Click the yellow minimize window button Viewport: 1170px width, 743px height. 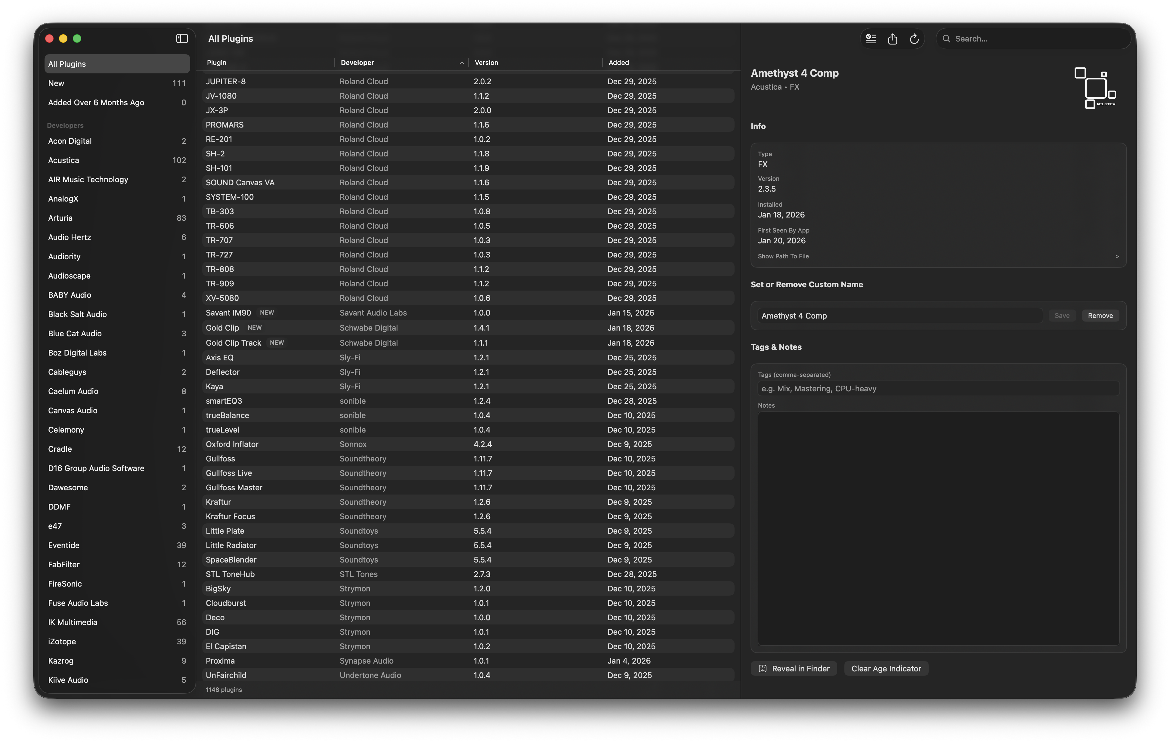[63, 39]
